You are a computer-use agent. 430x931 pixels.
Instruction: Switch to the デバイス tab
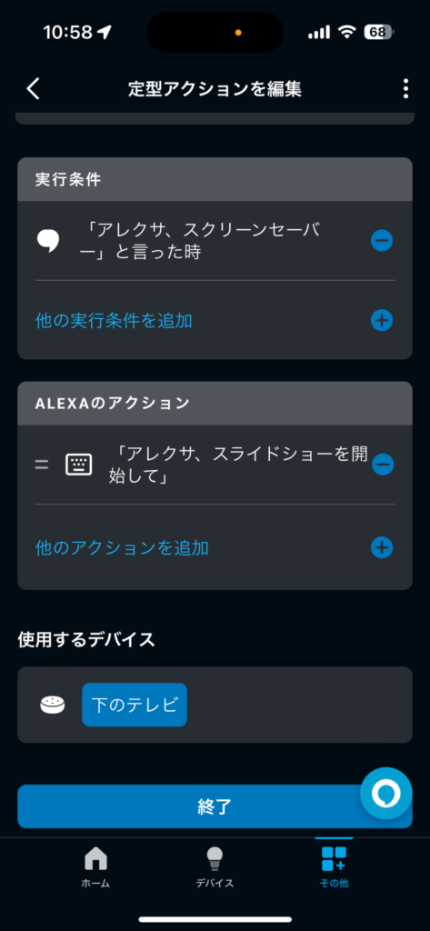(215, 866)
